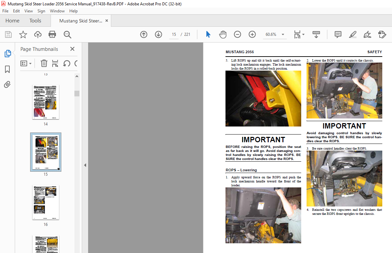392x253 pixels.
Task: Select the Highlight text pen tool
Action: pyautogui.click(x=353, y=34)
